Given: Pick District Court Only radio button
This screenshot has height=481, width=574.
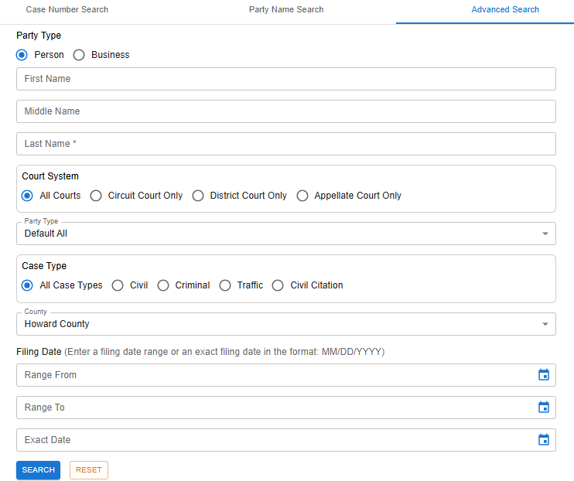Looking at the screenshot, I should pos(198,196).
